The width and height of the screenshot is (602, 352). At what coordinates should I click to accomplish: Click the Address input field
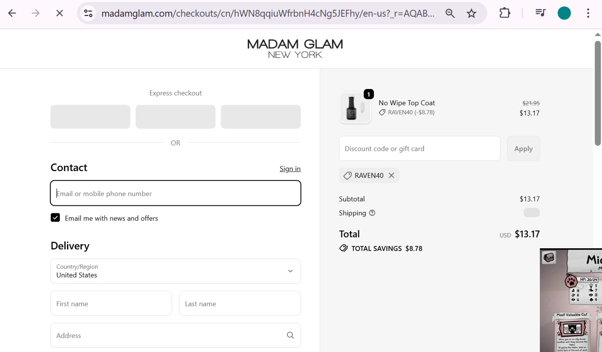[x=175, y=336]
